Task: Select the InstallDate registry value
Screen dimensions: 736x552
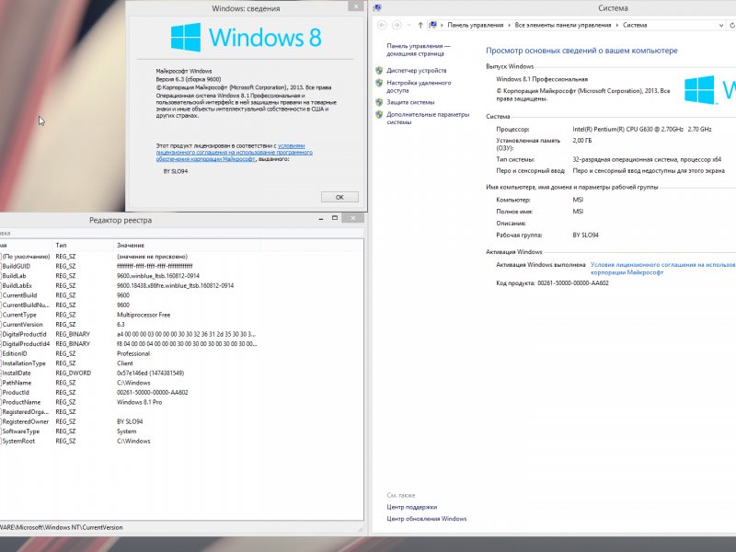Action: tap(17, 374)
